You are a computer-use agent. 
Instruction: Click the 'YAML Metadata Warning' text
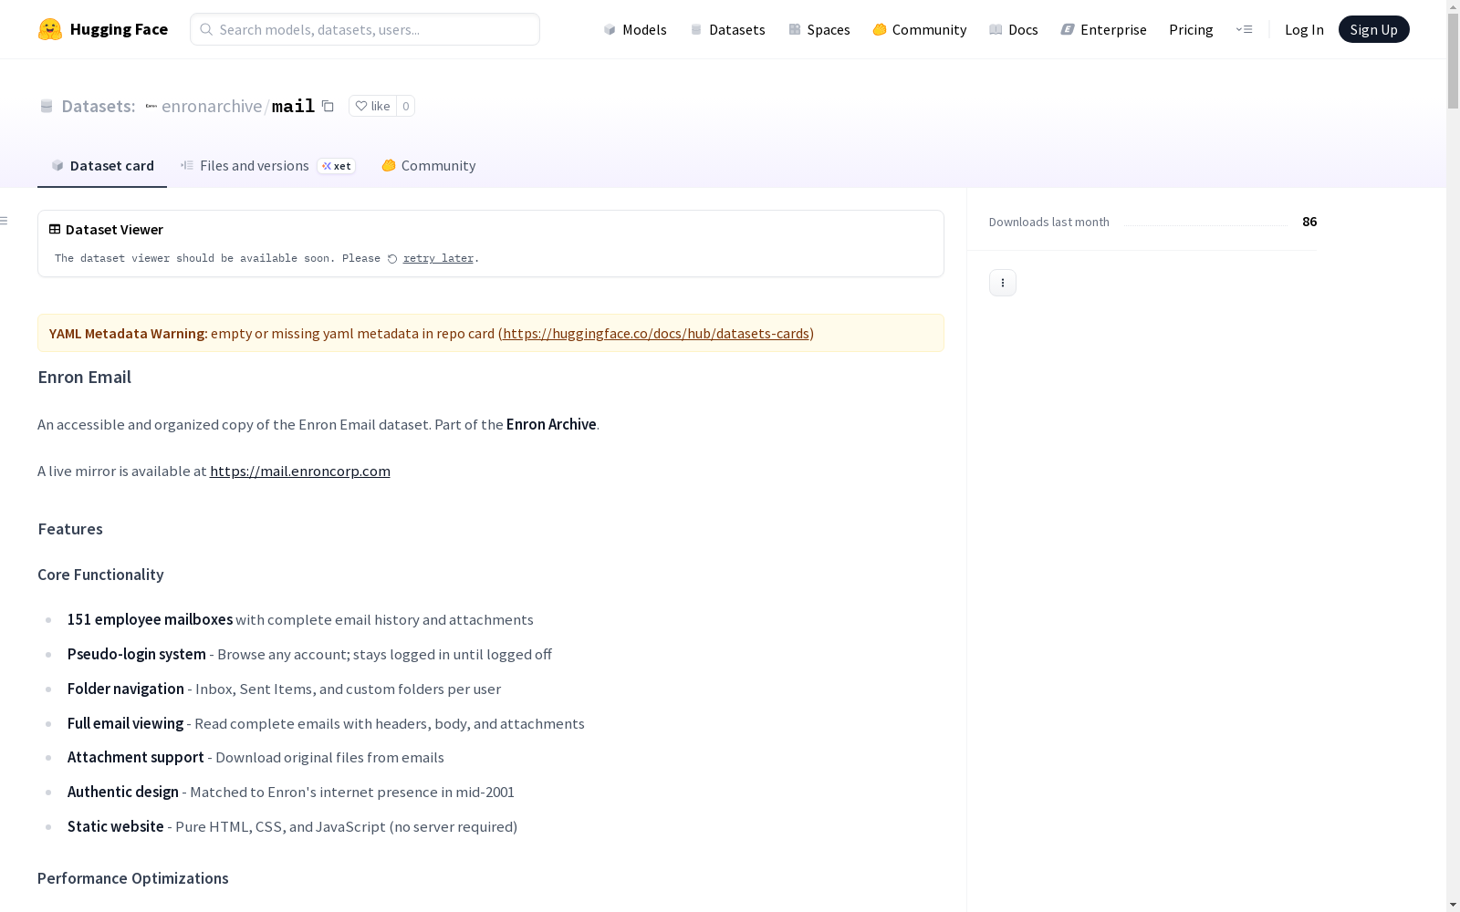(x=128, y=333)
